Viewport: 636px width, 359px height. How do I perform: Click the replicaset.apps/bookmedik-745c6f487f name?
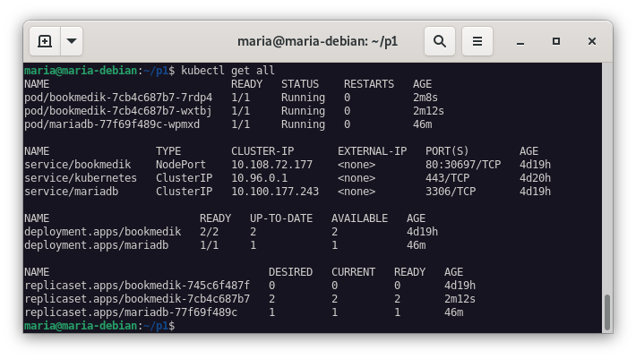click(136, 286)
